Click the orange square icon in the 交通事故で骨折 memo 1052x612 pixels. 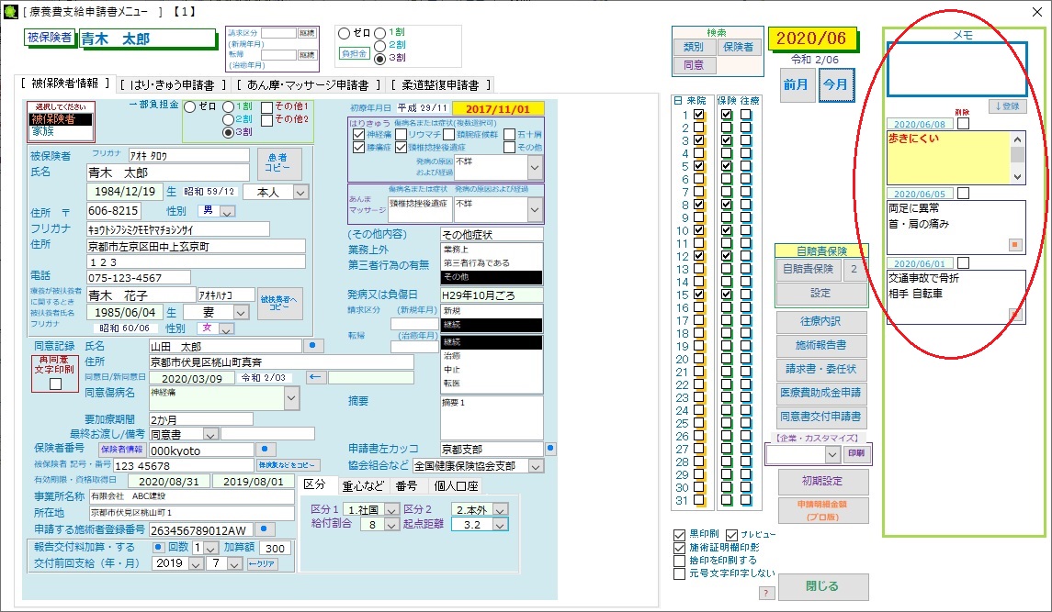[x=1015, y=315]
